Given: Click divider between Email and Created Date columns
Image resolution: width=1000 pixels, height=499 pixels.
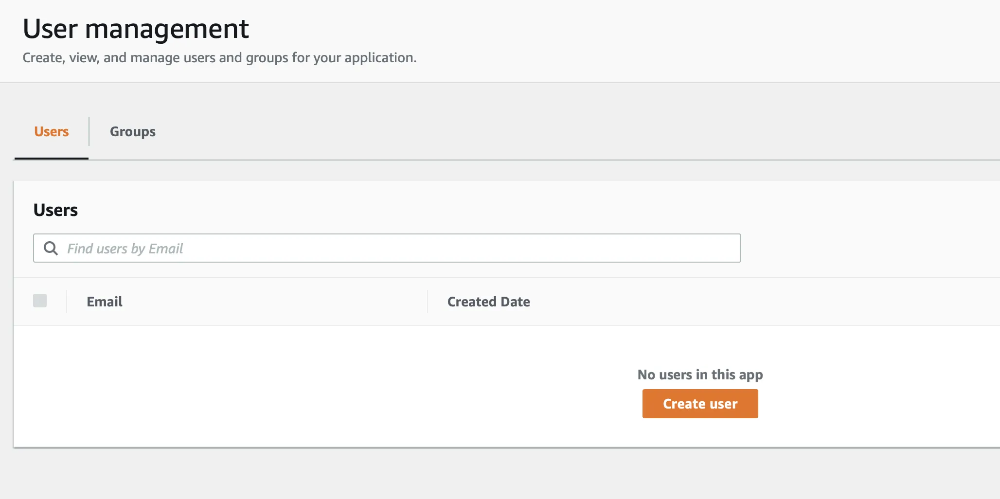Looking at the screenshot, I should (428, 302).
